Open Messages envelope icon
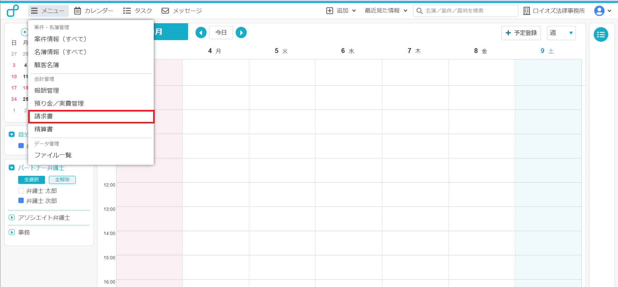Screen dimensions: 618x287 [165, 11]
